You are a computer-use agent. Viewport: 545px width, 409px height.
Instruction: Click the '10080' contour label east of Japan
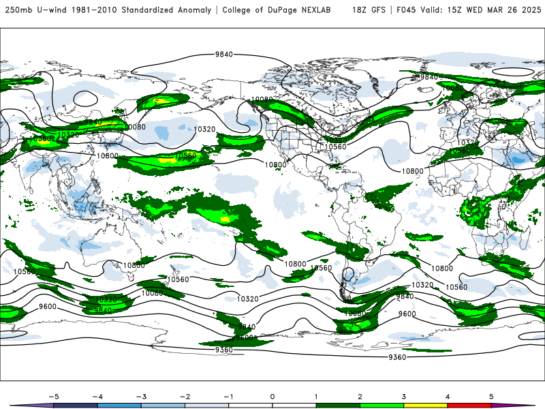click(x=135, y=127)
